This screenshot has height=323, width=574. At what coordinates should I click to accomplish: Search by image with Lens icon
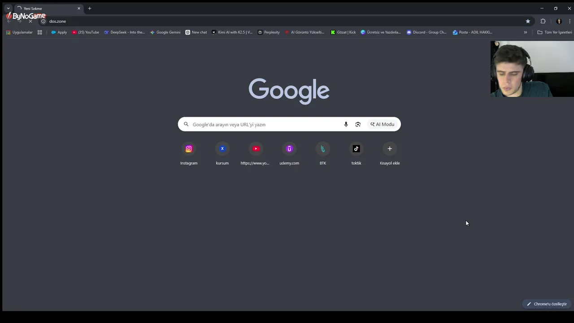point(358,124)
